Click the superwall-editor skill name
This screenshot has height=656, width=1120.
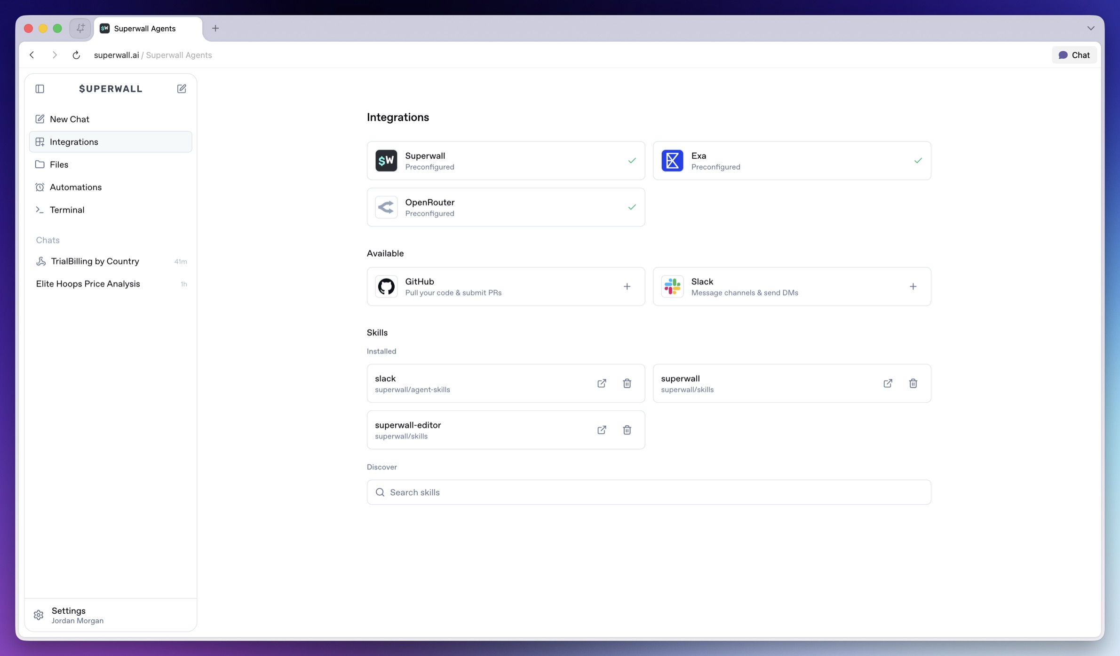tap(408, 425)
